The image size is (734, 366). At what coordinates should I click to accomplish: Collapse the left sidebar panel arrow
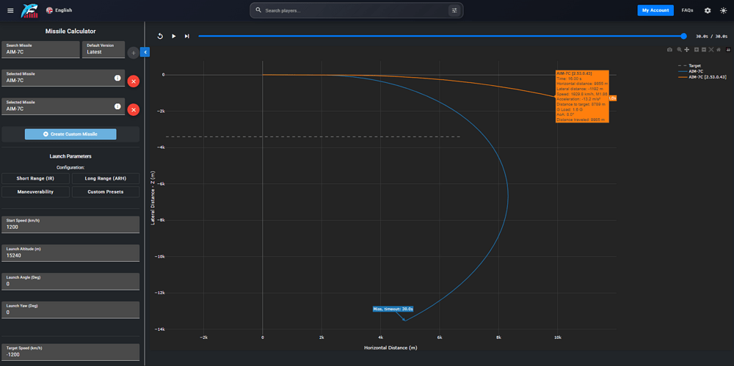[145, 52]
